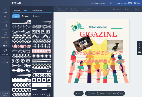Select the black diamonds in squares line
The height and width of the screenshot is (97, 142).
click(41, 80)
